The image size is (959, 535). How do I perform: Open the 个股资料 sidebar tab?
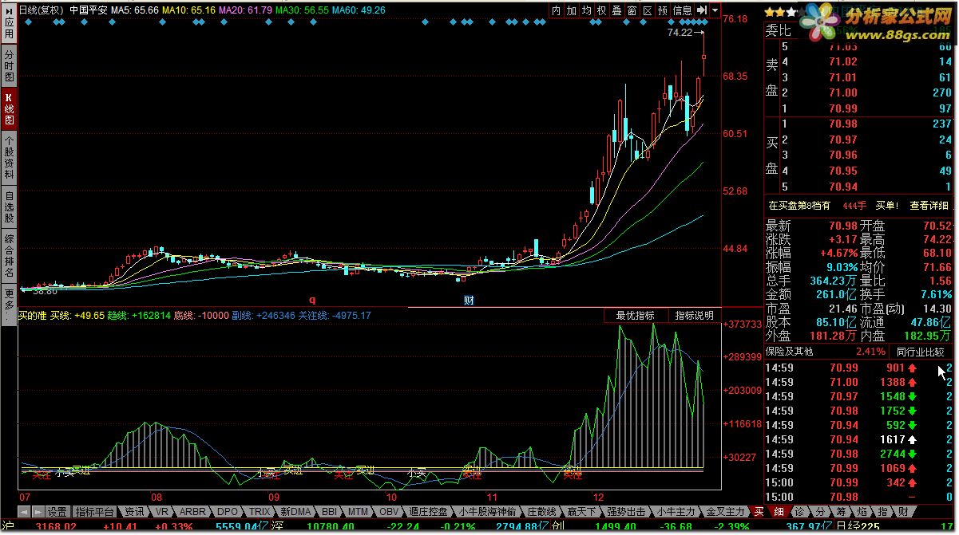coord(9,157)
